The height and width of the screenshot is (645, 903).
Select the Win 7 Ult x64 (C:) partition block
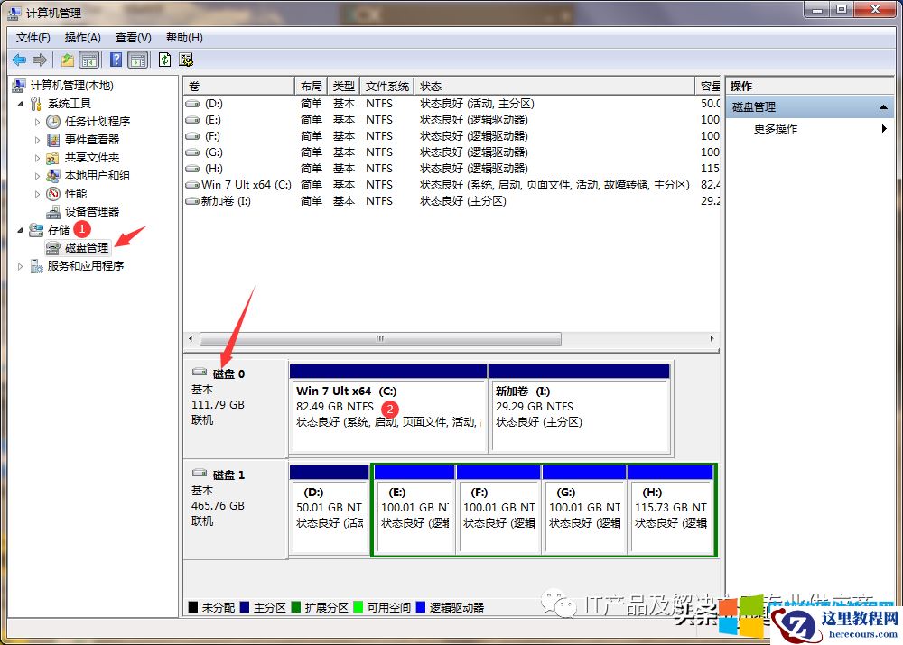click(388, 409)
